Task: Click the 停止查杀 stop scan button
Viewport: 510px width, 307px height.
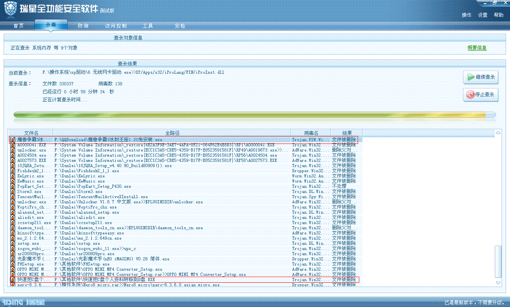Action: click(x=480, y=94)
